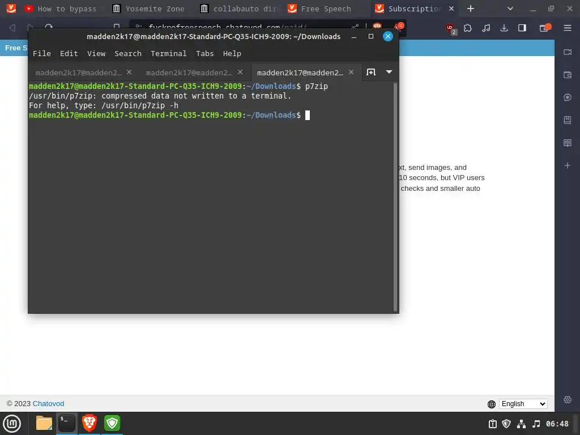Open the Files folder icon in taskbar
This screenshot has width=580, height=435.
tap(44, 423)
